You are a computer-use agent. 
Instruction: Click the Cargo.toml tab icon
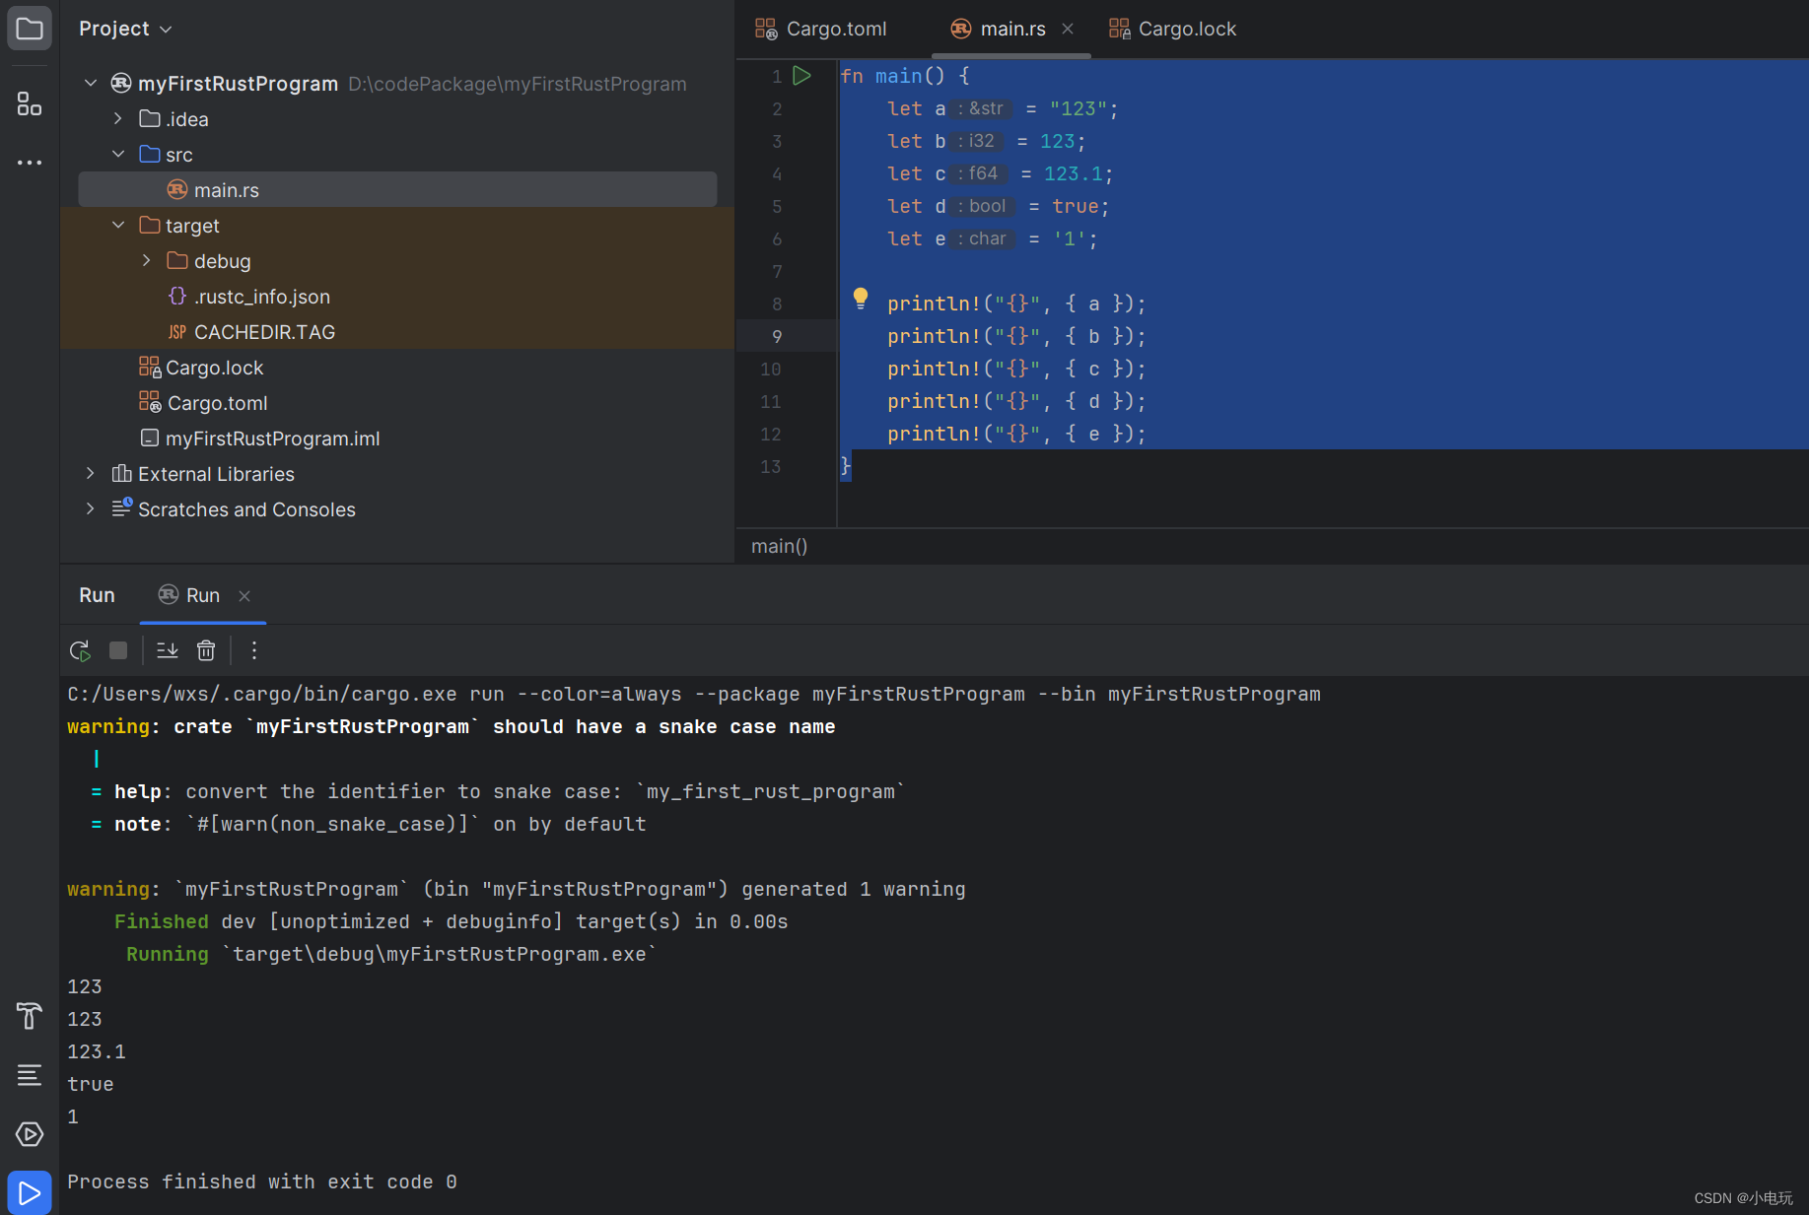pos(766,29)
